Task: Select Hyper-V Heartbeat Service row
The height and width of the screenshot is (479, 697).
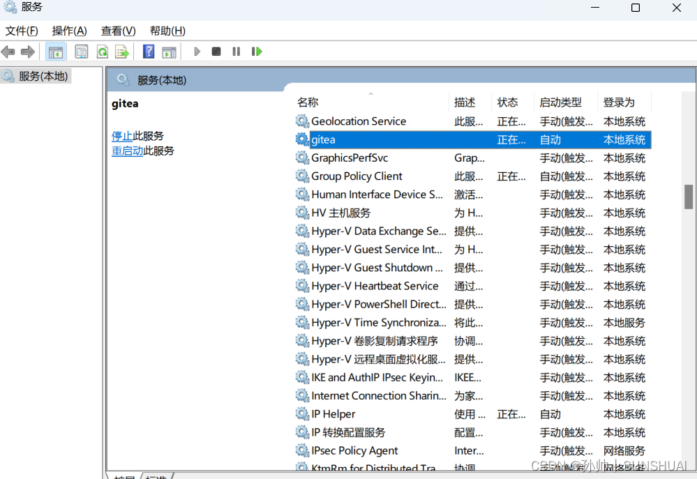Action: [x=473, y=286]
